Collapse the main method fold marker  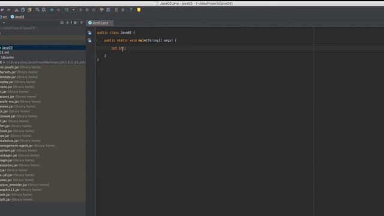(96, 40)
